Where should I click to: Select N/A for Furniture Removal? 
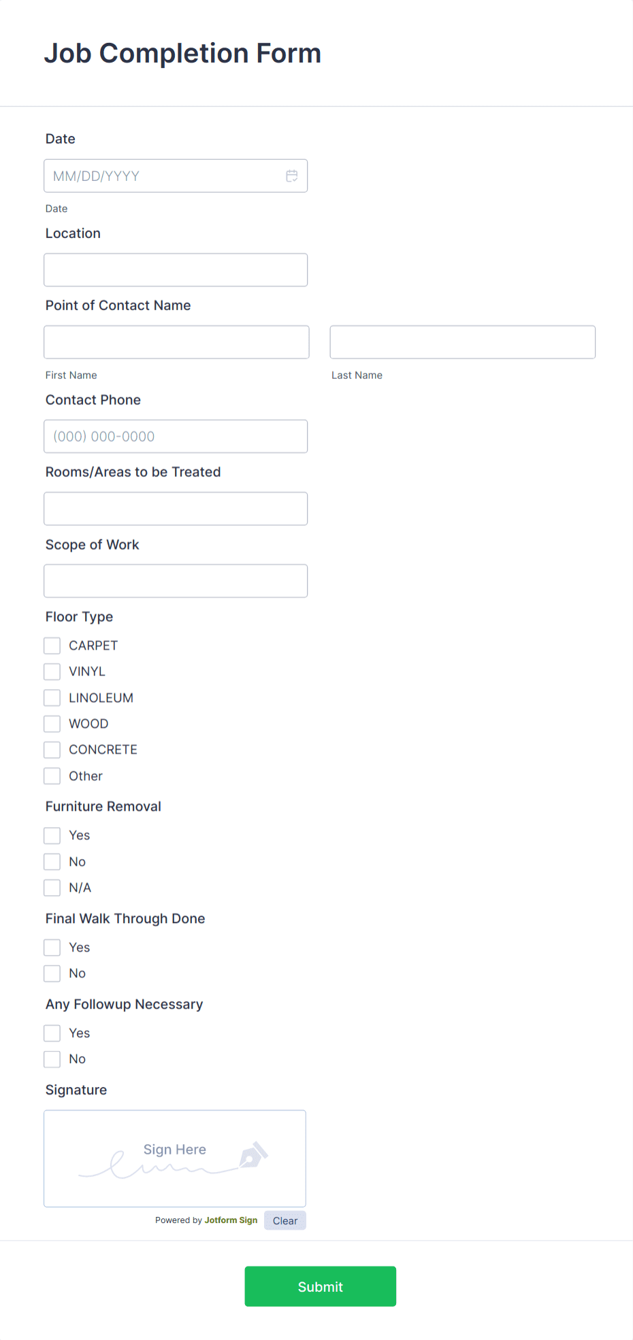click(x=52, y=887)
